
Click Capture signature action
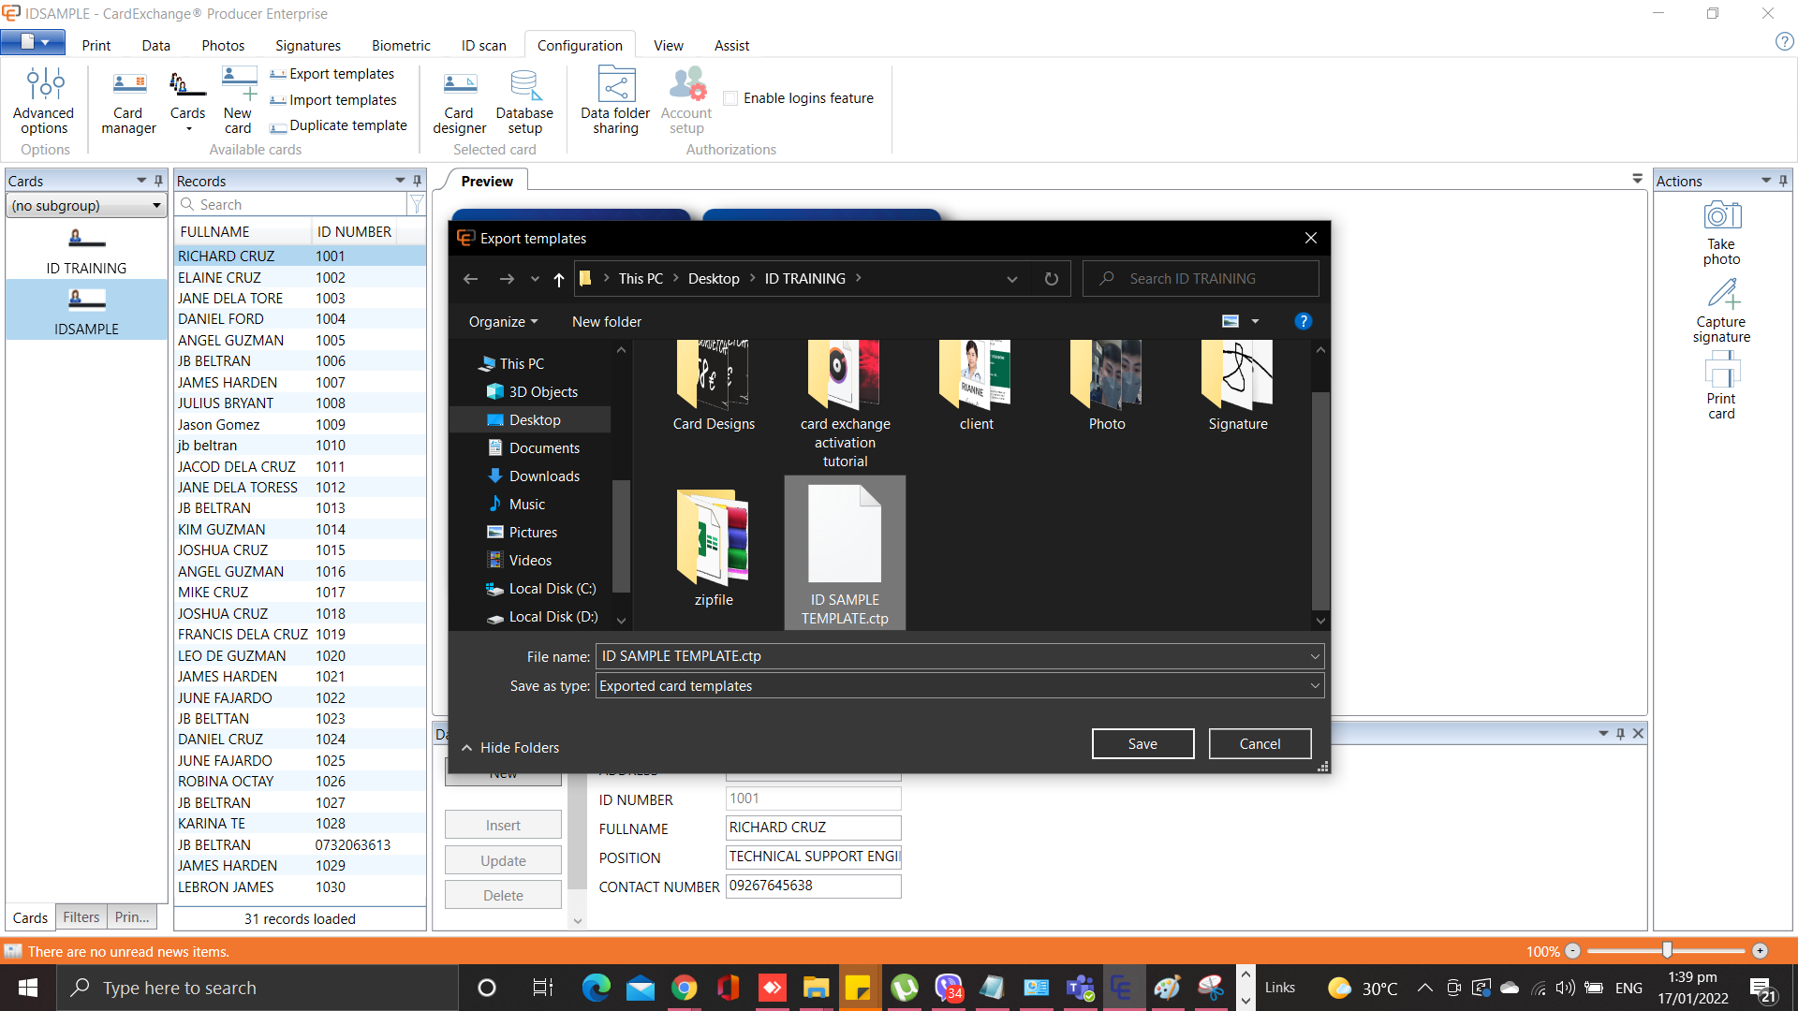(1721, 311)
